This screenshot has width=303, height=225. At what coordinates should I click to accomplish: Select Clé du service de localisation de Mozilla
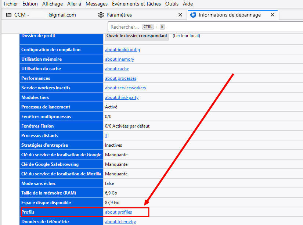coord(61,174)
